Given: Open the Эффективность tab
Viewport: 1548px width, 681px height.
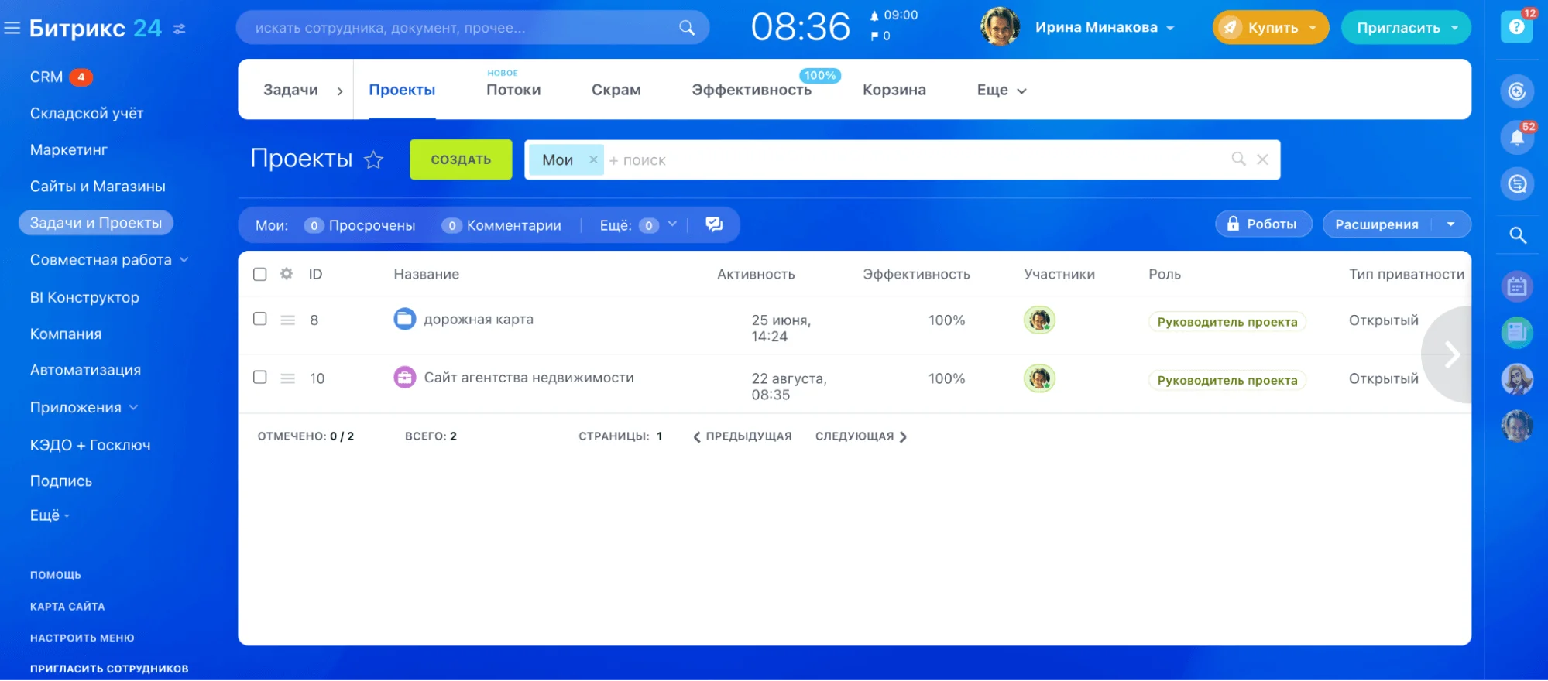Looking at the screenshot, I should coord(751,90).
